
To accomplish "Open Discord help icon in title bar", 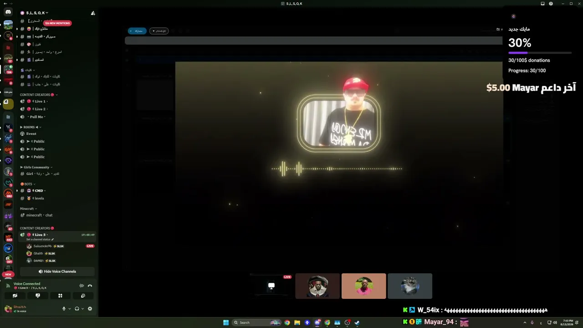I will [551, 4].
